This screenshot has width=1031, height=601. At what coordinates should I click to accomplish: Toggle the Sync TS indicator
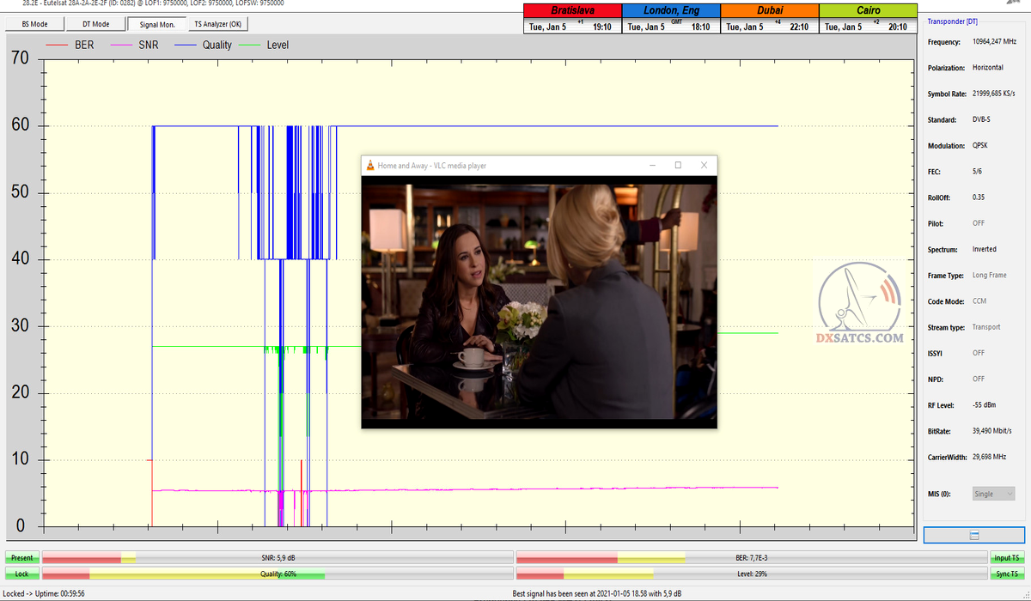pos(1006,574)
